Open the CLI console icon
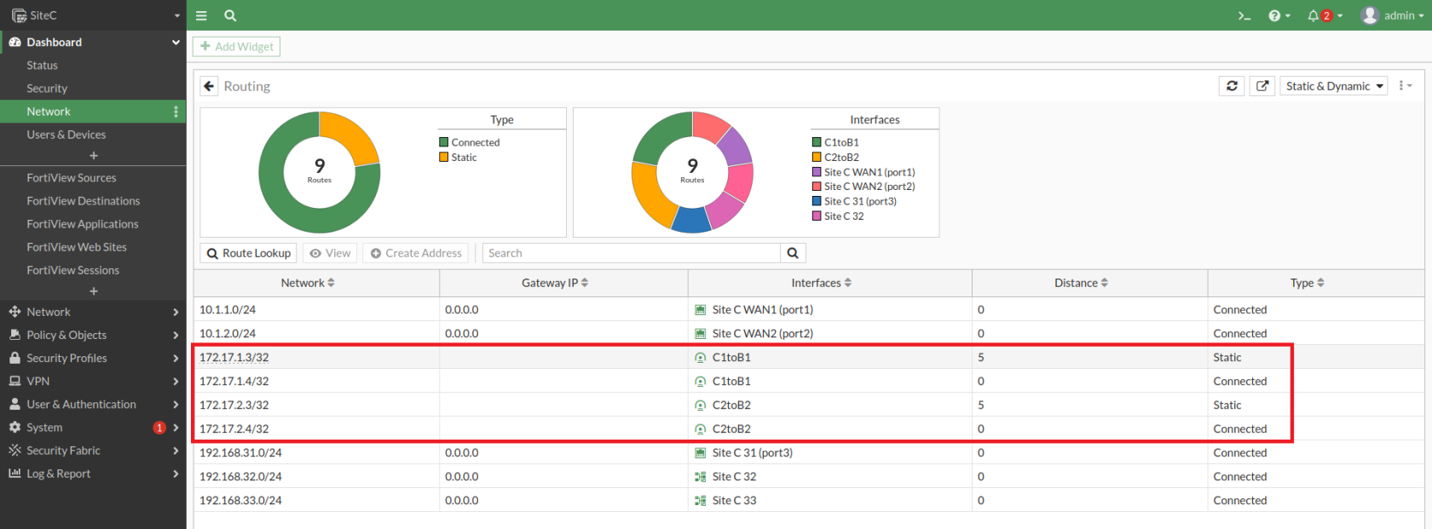 pos(1244,15)
